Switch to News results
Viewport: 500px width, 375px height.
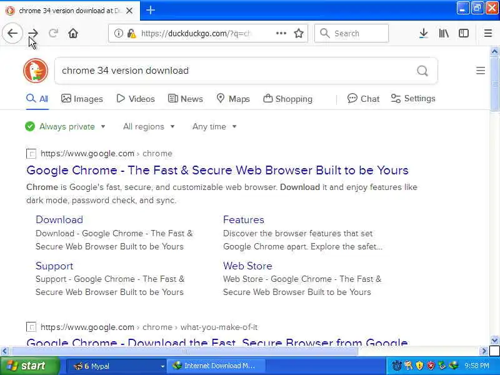coord(185,99)
